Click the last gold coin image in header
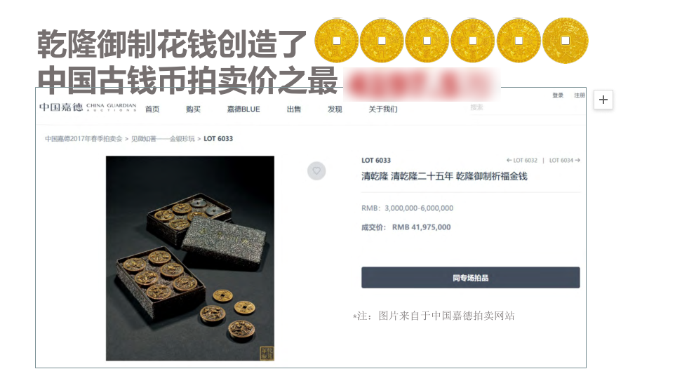 (566, 41)
